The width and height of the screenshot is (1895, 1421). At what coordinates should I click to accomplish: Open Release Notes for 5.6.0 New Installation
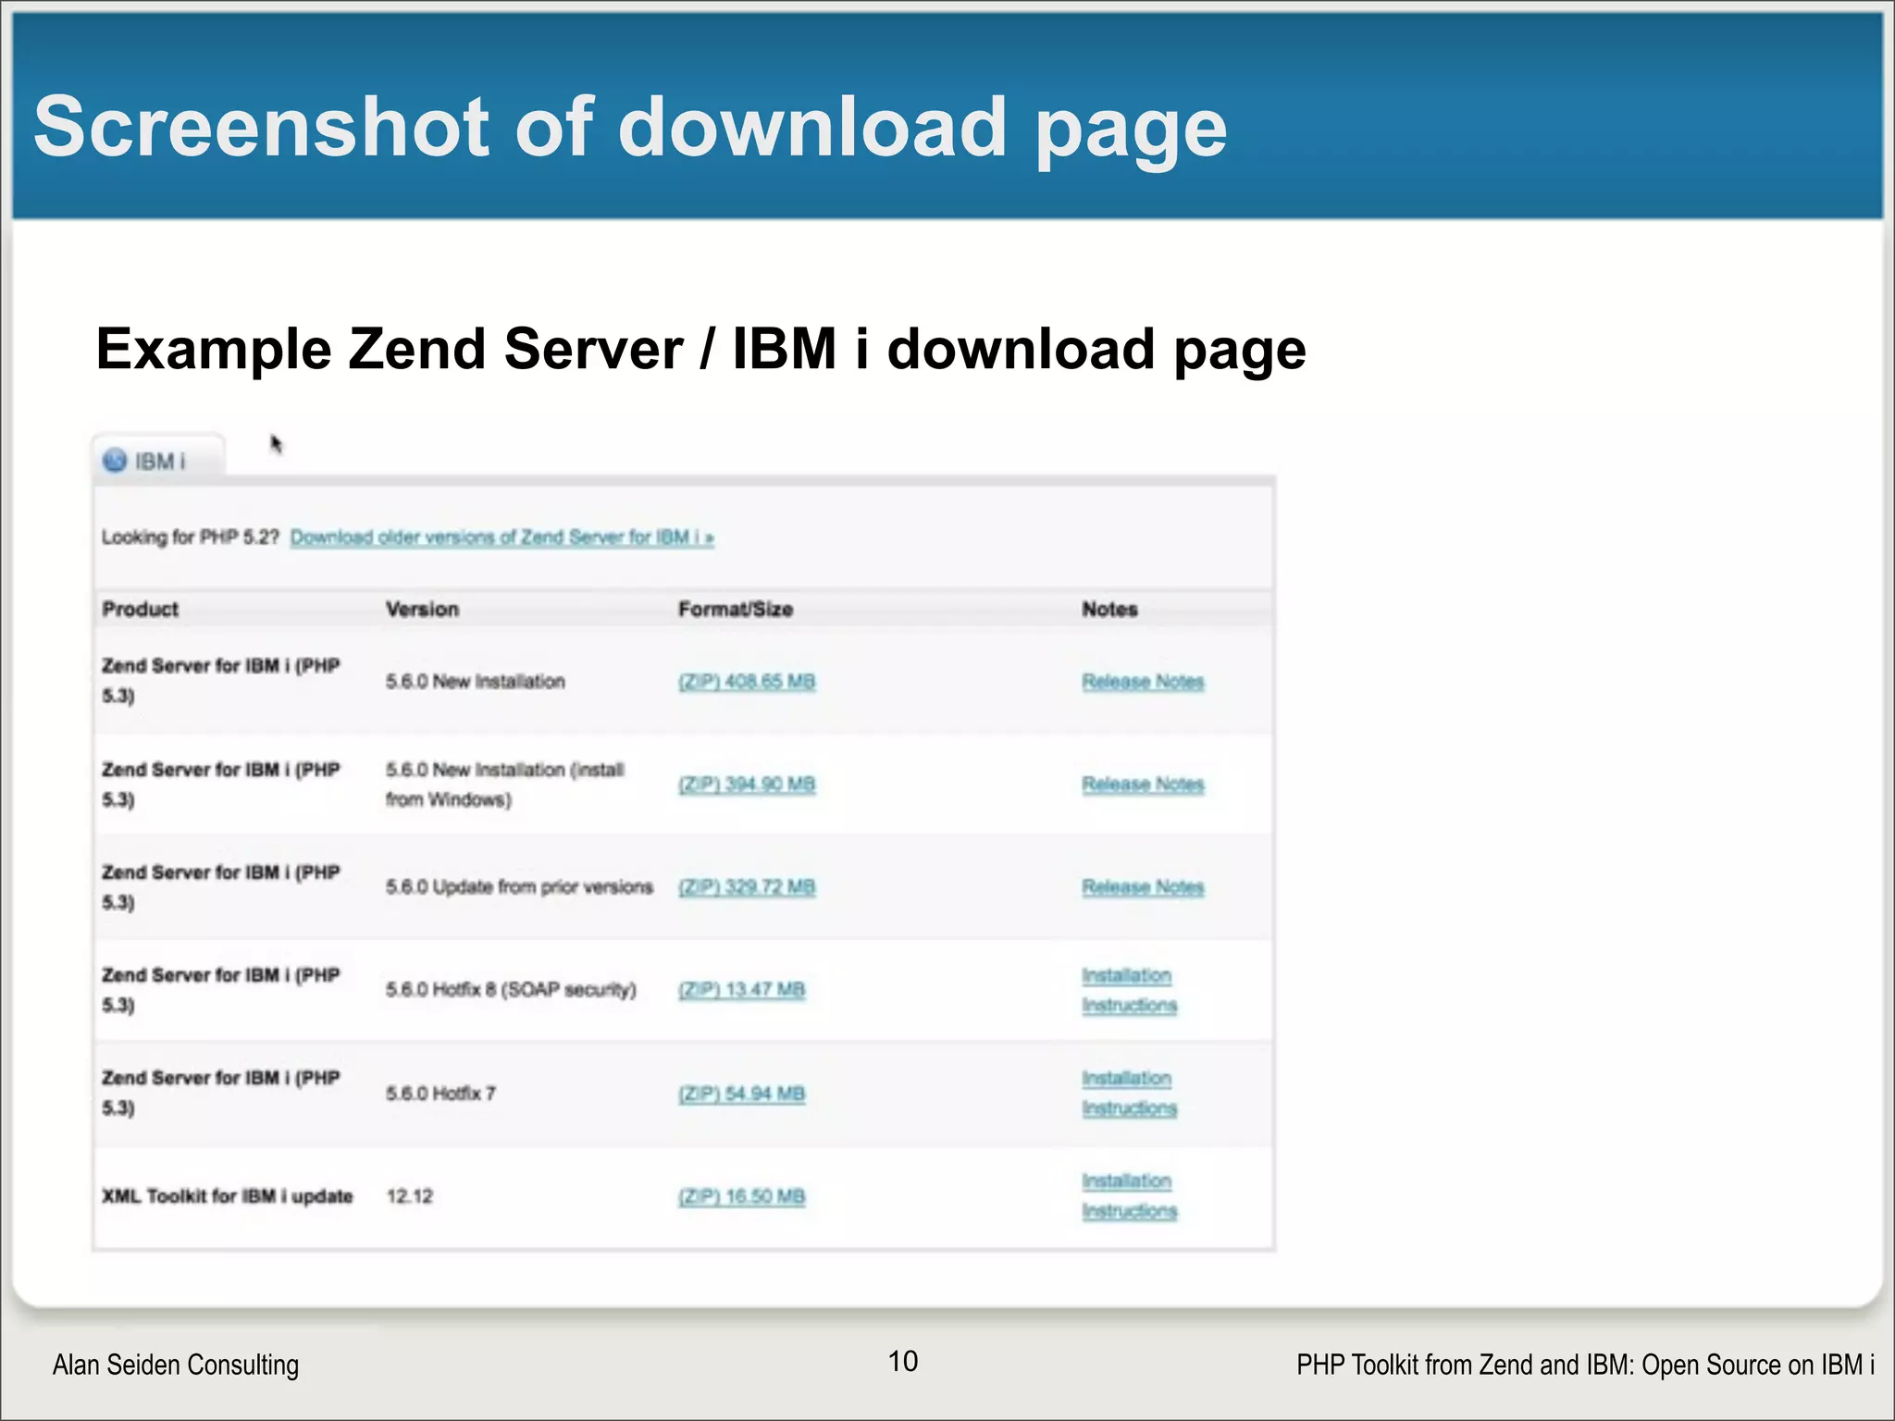(x=1143, y=682)
